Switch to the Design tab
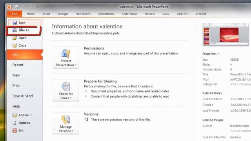The height and width of the screenshot is (141, 251). (63, 14)
